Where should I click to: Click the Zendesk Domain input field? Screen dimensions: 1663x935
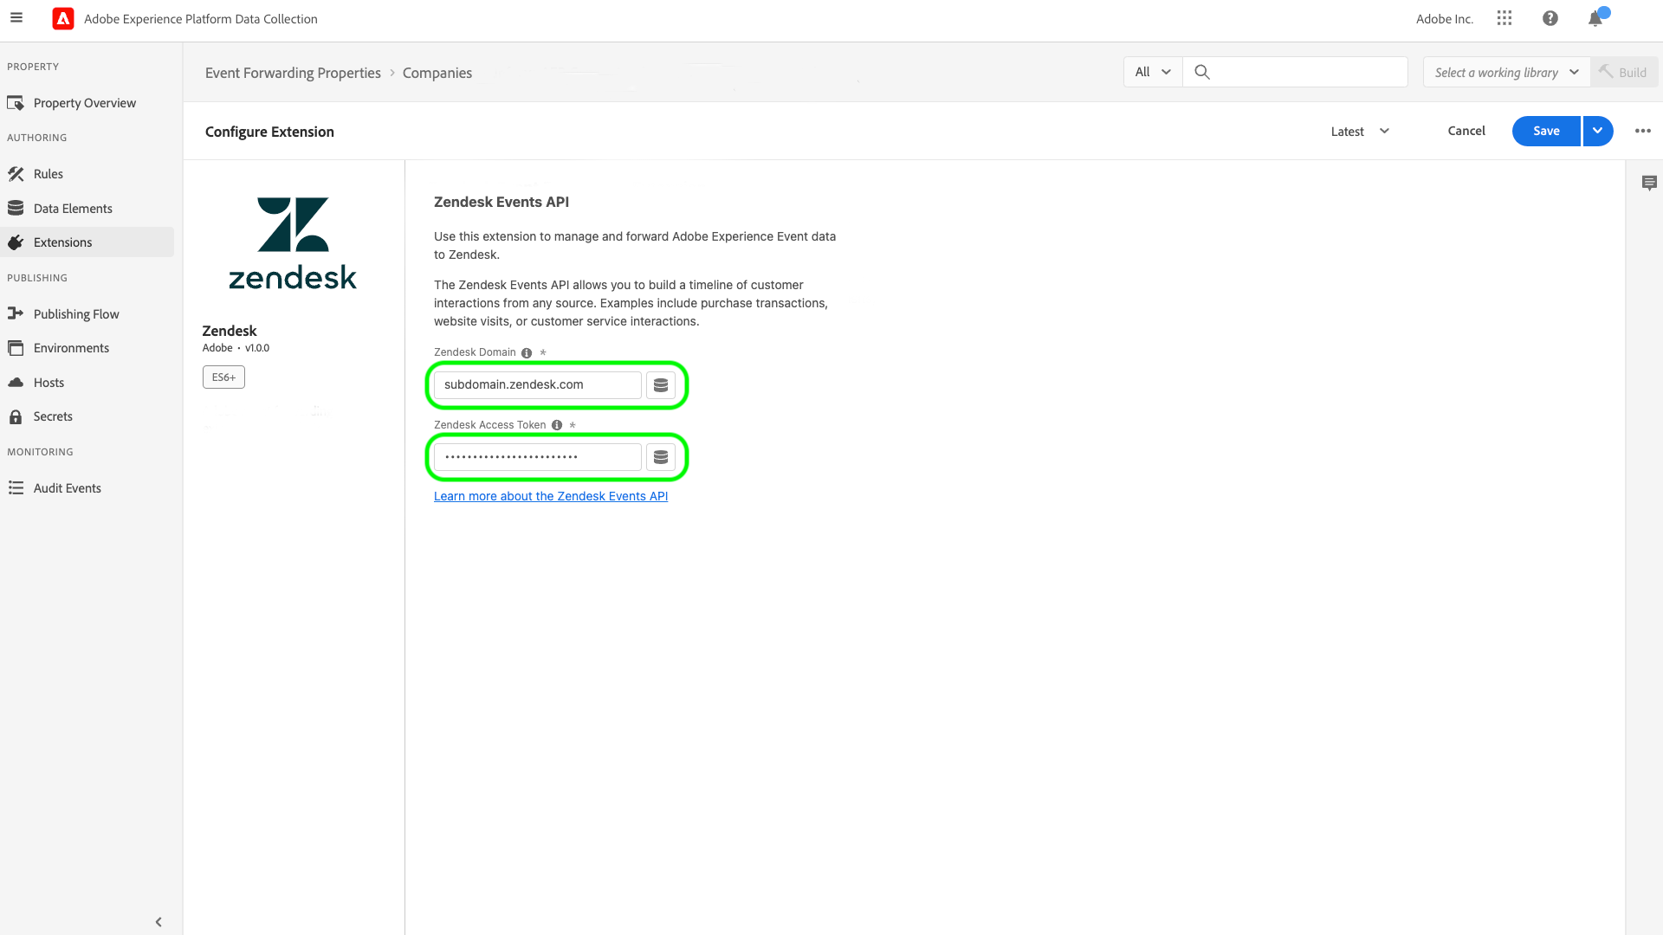(x=537, y=385)
